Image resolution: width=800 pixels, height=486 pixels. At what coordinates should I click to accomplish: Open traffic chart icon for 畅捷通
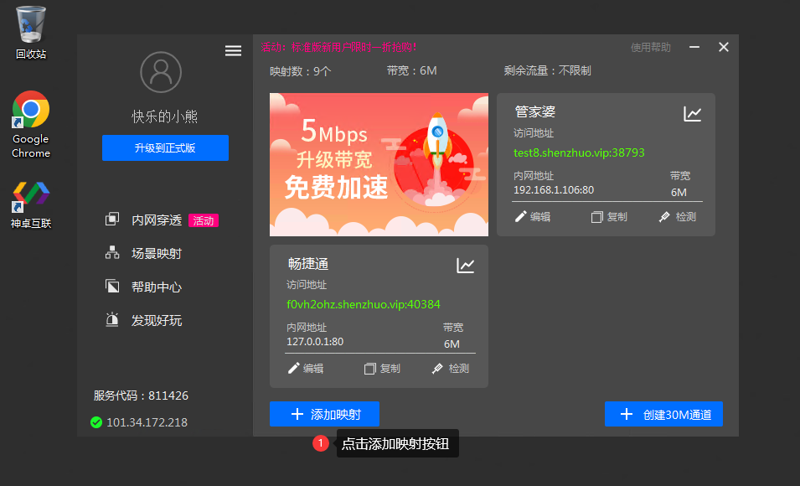(465, 265)
